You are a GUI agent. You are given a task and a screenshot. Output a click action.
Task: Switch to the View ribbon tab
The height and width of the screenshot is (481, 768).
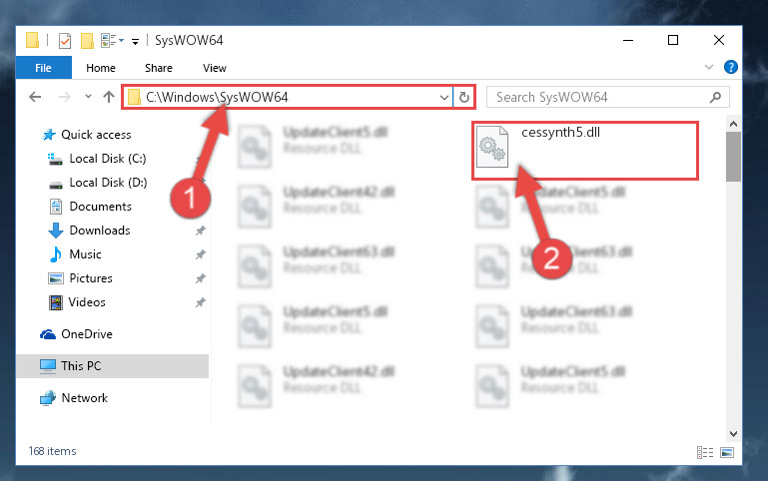pyautogui.click(x=215, y=68)
